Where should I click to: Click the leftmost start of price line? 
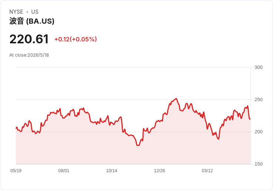pos(16,128)
